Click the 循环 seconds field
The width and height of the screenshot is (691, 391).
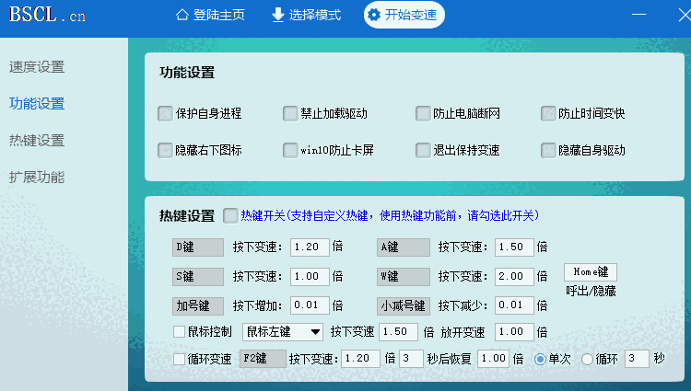[637, 359]
